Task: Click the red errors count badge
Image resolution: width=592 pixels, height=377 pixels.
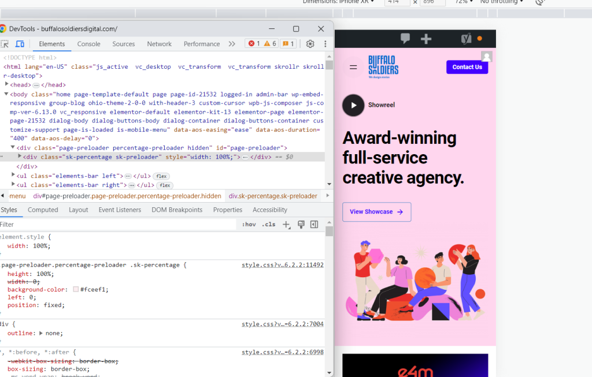Action: click(253, 44)
